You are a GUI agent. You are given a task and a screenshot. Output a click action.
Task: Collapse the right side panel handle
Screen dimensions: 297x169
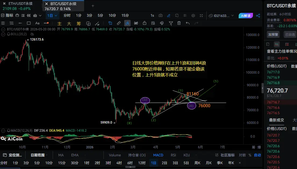pos(263,88)
